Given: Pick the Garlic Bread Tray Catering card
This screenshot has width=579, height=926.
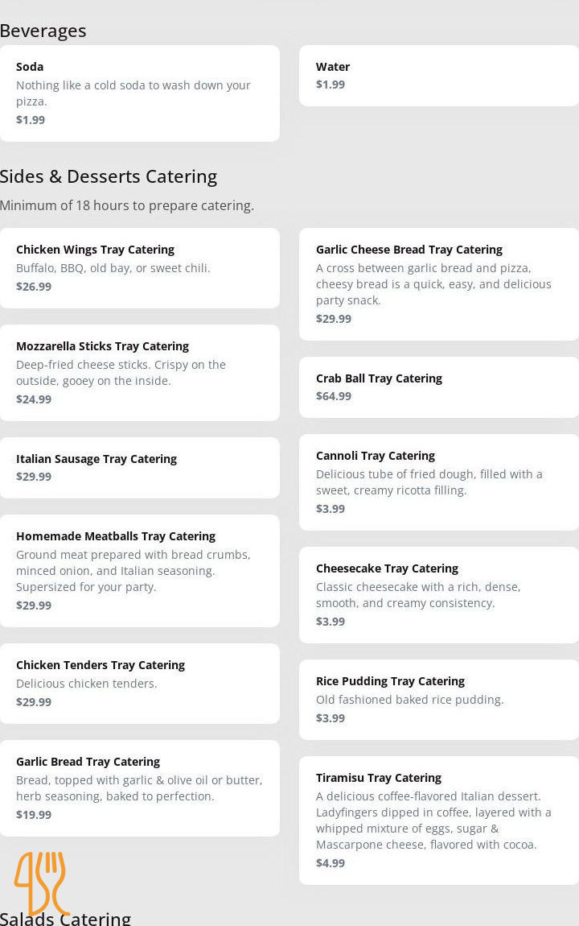Looking at the screenshot, I should (x=140, y=788).
